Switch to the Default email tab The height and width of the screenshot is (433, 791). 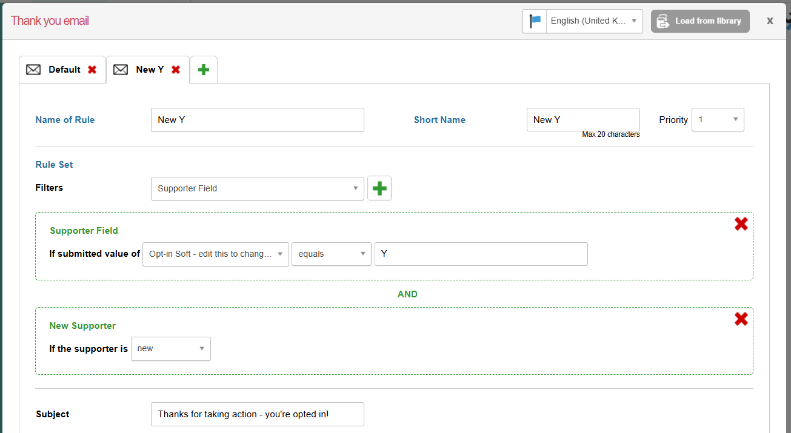[62, 70]
